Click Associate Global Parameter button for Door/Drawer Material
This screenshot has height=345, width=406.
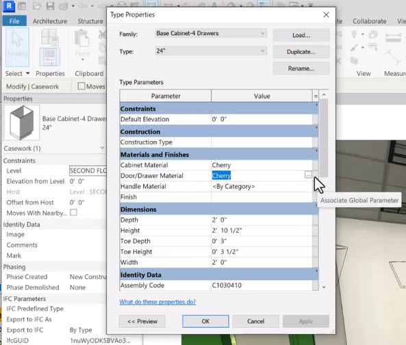316,176
